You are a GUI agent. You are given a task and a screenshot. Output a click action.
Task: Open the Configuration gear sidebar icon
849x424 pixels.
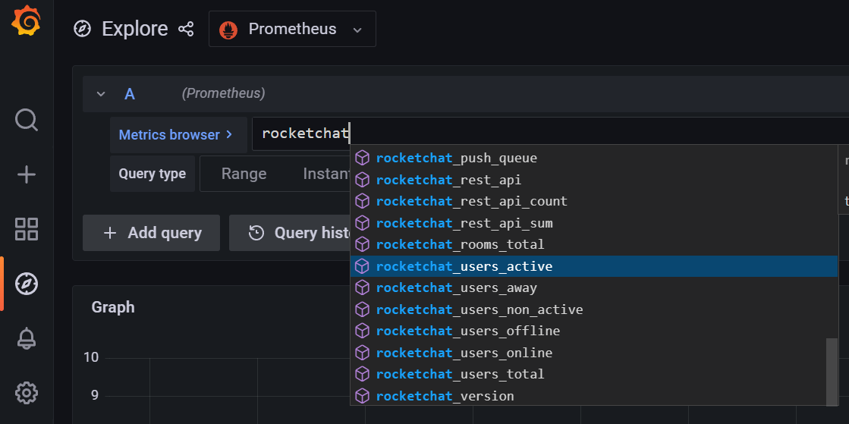pyautogui.click(x=26, y=393)
